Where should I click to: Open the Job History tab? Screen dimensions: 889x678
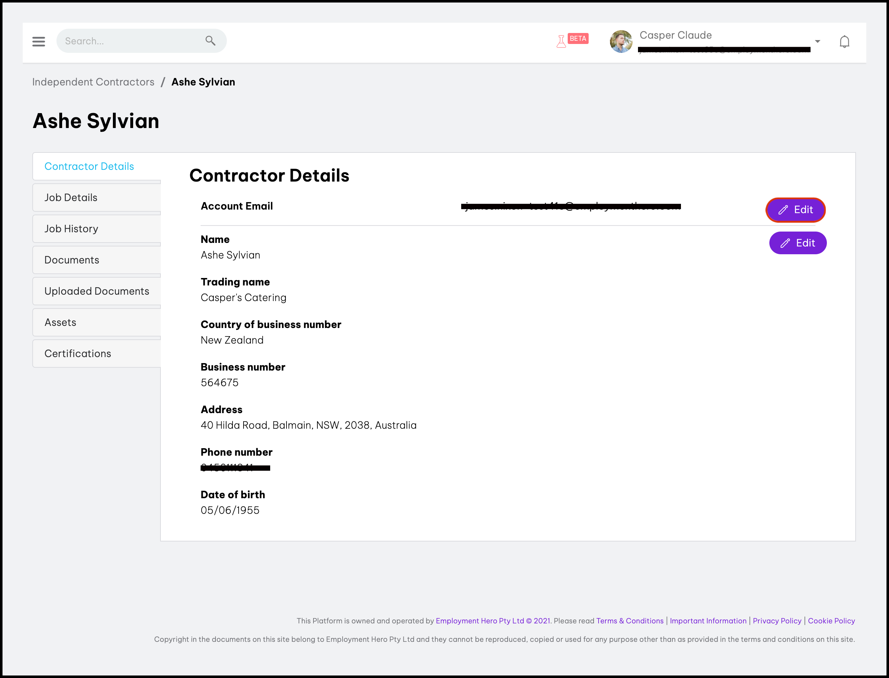pyautogui.click(x=71, y=229)
